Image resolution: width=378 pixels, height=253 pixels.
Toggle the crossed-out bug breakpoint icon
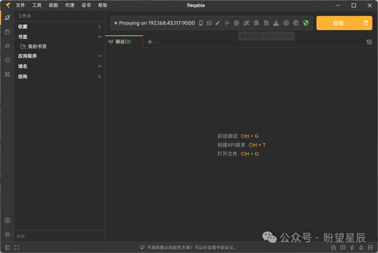pyautogui.click(x=256, y=23)
